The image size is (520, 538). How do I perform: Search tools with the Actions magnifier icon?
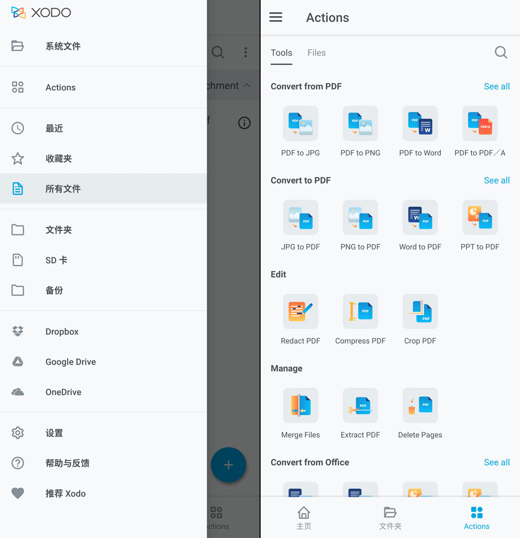[x=501, y=52]
